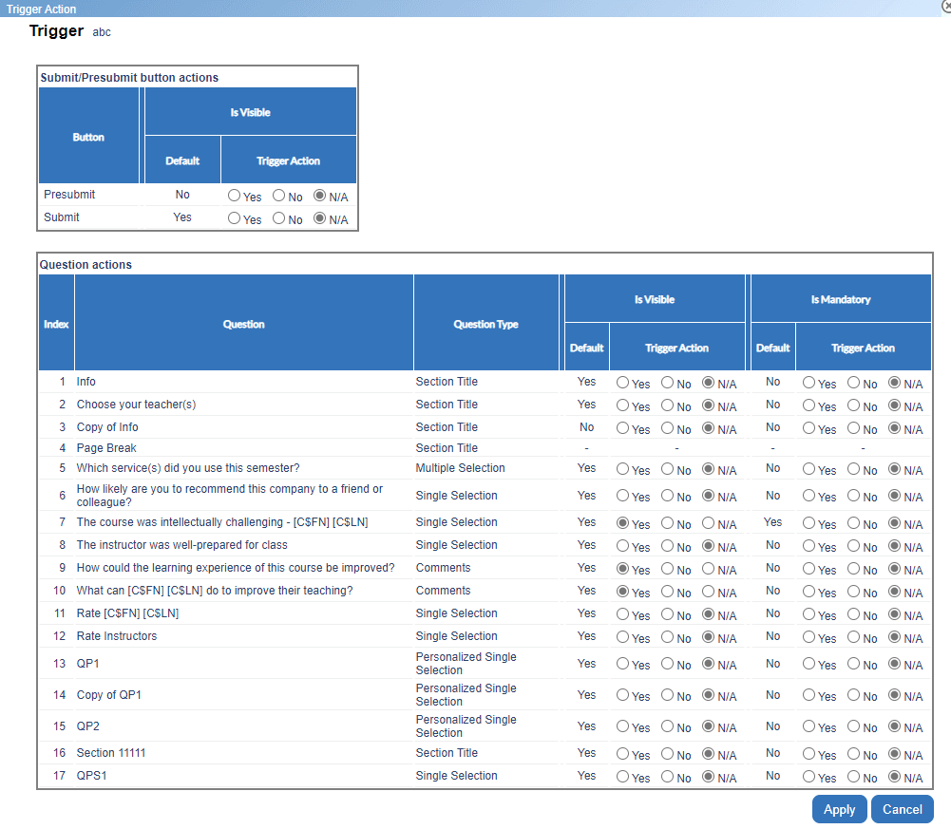Set question 13 QP1 Is Visible to Yes
The height and width of the screenshot is (829, 951).
pyautogui.click(x=623, y=664)
